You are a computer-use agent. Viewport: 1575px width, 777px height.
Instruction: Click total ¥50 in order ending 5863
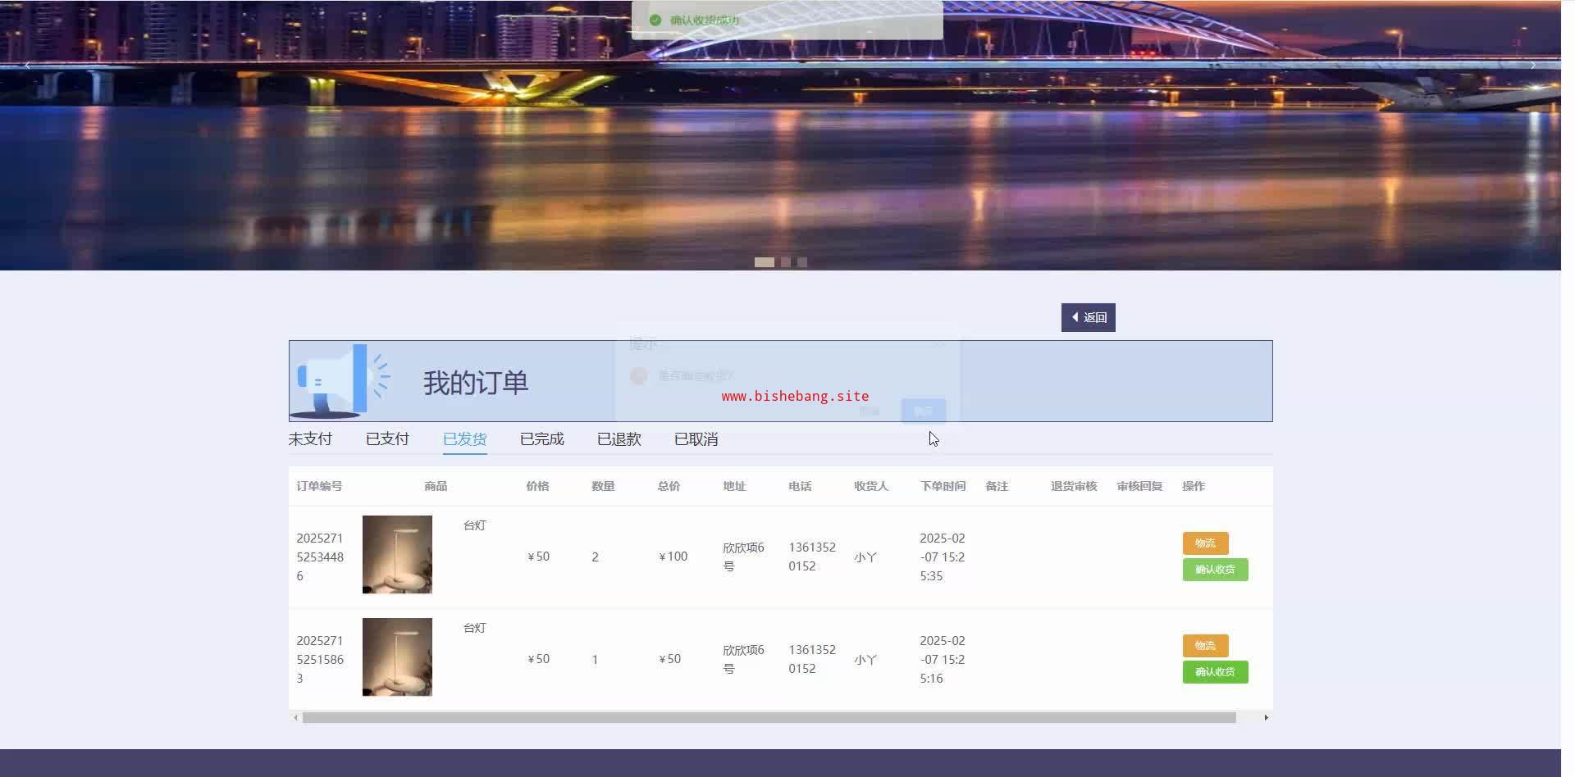(670, 659)
